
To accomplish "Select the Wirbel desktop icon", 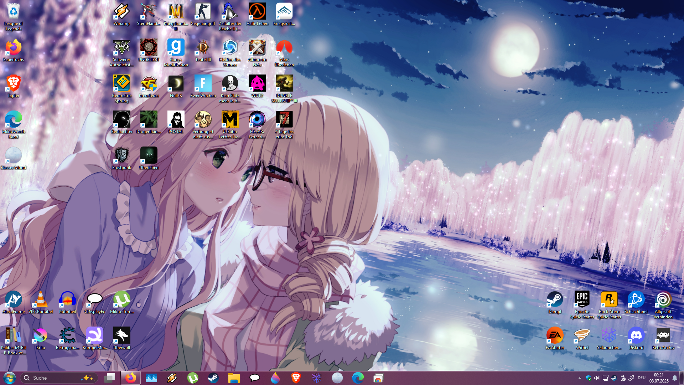I will coord(582,338).
